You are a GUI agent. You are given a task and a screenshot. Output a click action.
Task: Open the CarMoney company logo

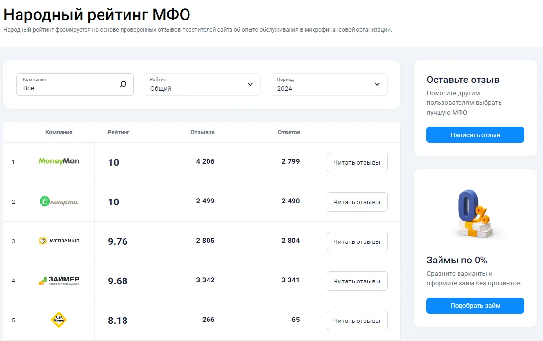pos(59,320)
